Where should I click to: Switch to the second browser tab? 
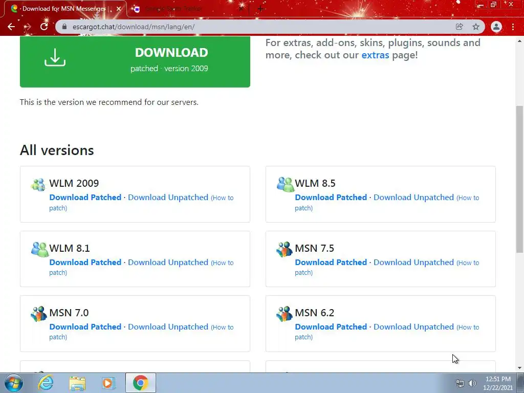pyautogui.click(x=187, y=9)
